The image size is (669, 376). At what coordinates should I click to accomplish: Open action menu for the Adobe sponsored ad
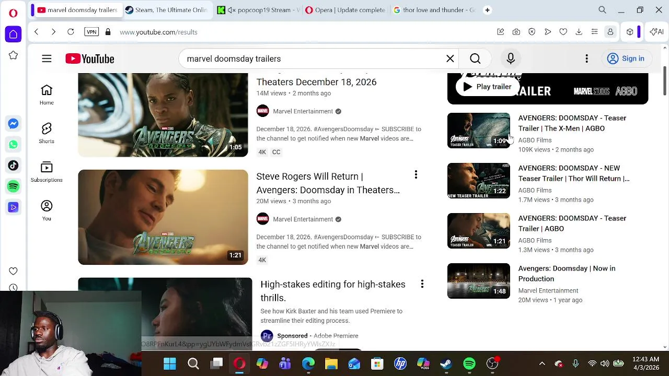(x=422, y=284)
